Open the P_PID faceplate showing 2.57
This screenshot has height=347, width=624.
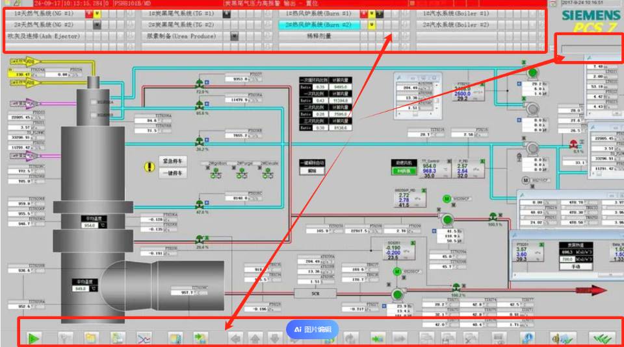(470, 169)
